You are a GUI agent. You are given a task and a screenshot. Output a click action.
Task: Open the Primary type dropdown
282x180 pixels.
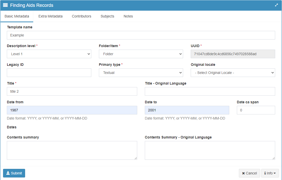(x=141, y=73)
